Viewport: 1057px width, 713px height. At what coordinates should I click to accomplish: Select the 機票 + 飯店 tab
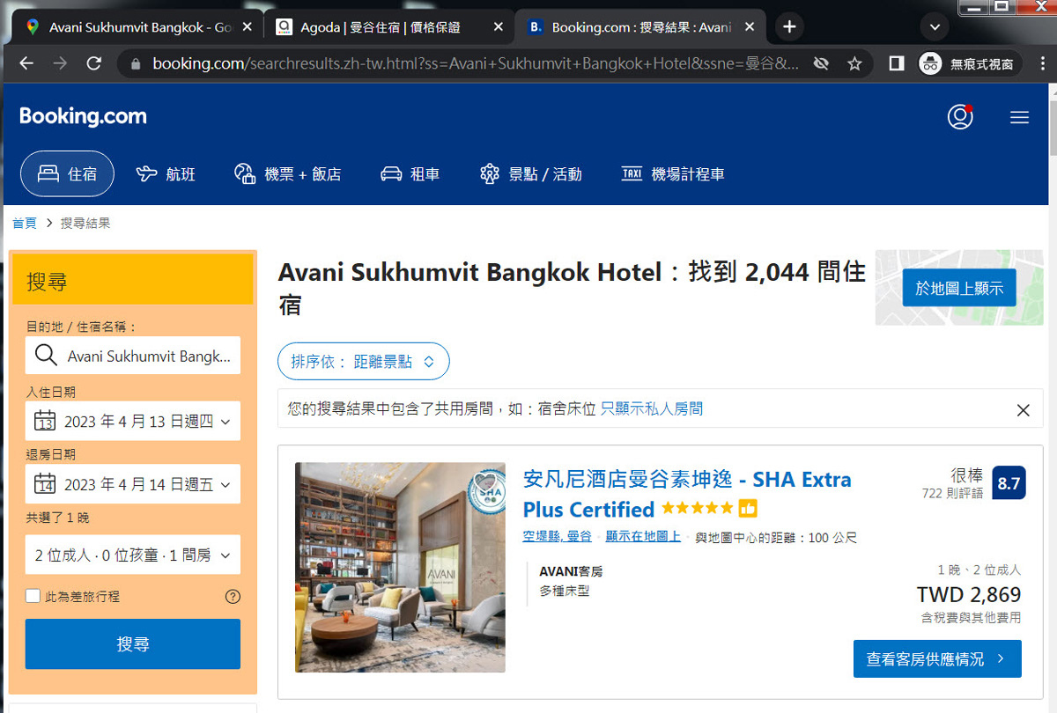click(287, 174)
